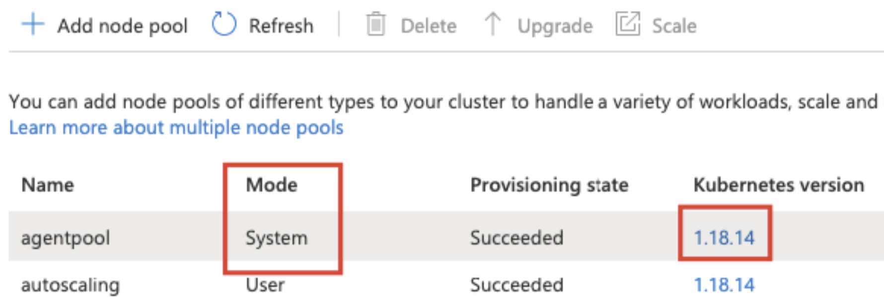Click the "Refresh" text label

pyautogui.click(x=281, y=26)
